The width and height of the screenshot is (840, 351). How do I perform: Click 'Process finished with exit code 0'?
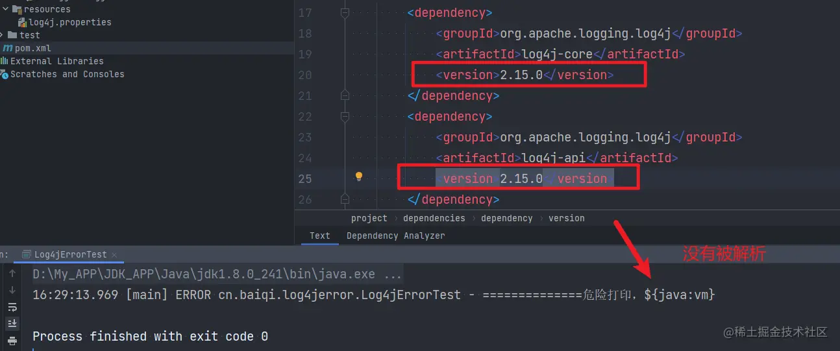click(150, 336)
